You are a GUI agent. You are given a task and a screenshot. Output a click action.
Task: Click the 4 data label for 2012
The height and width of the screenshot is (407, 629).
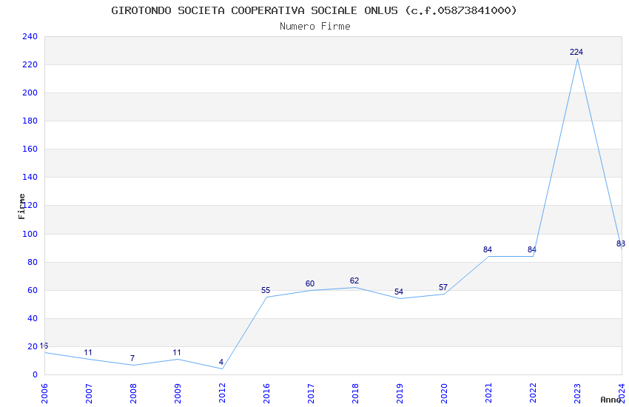[x=221, y=362]
